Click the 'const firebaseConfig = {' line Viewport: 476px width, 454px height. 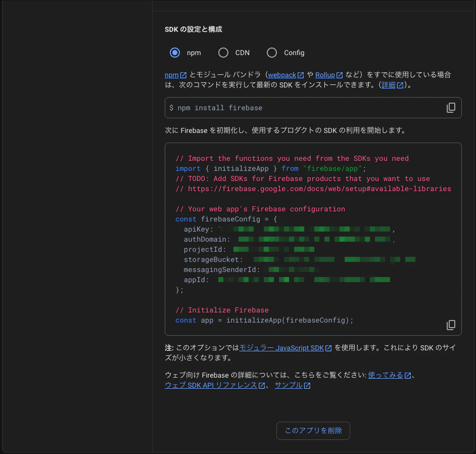coord(226,219)
